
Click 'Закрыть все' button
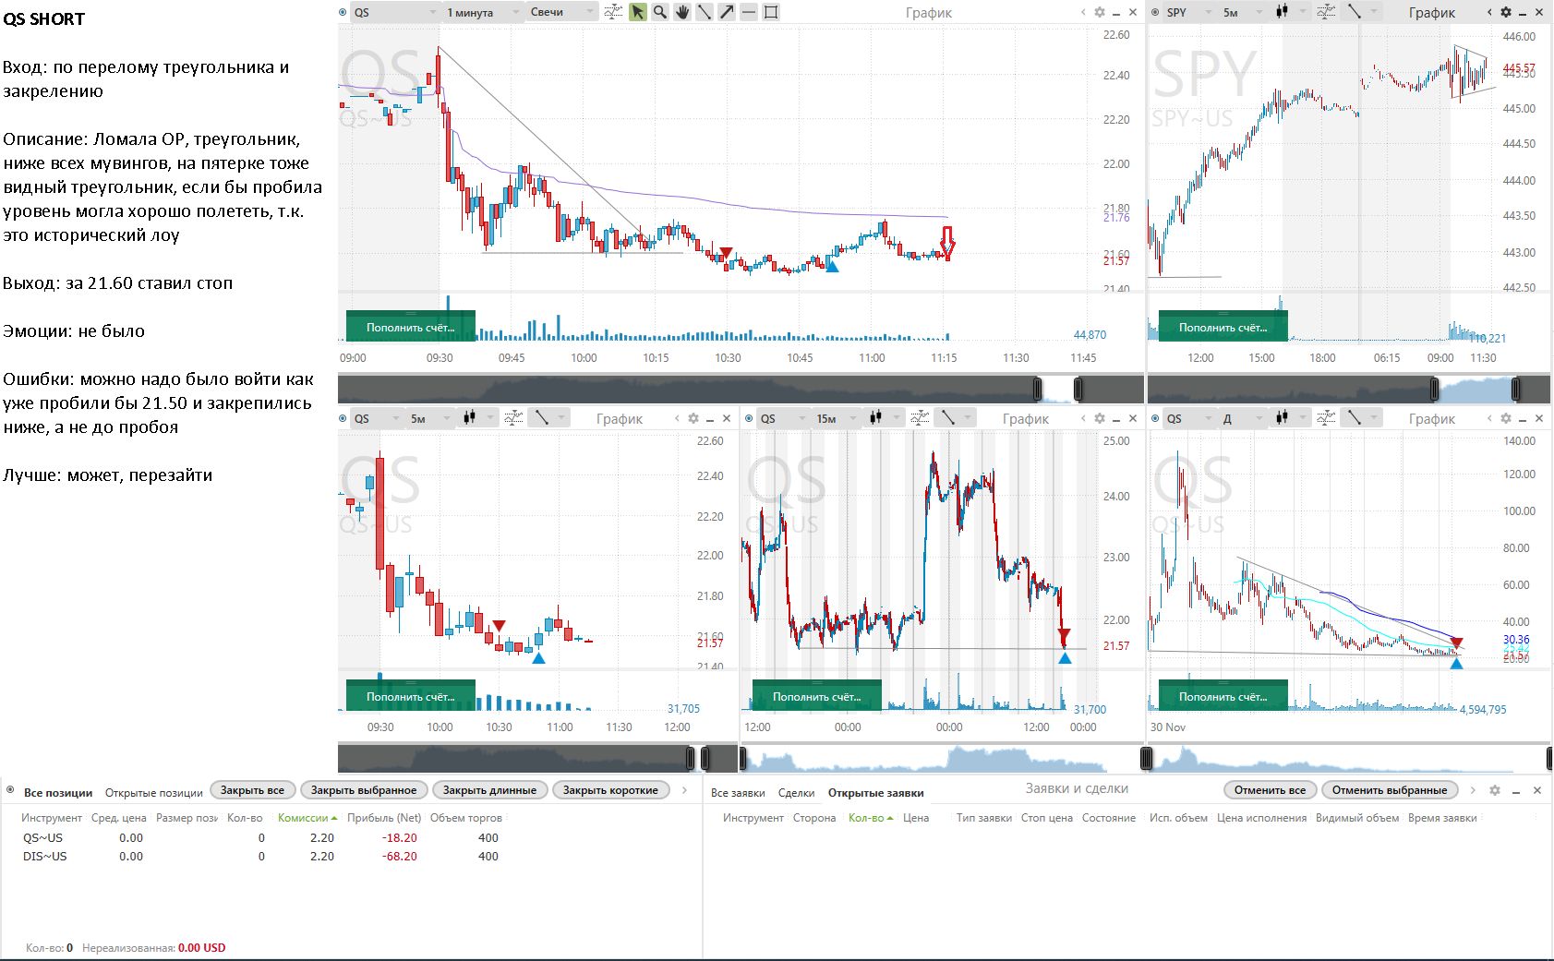point(252,790)
